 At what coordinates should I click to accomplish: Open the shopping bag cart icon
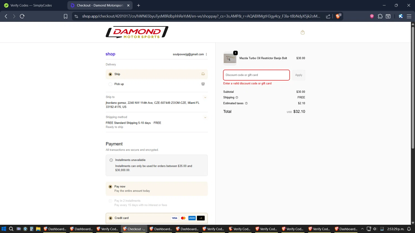303,32
